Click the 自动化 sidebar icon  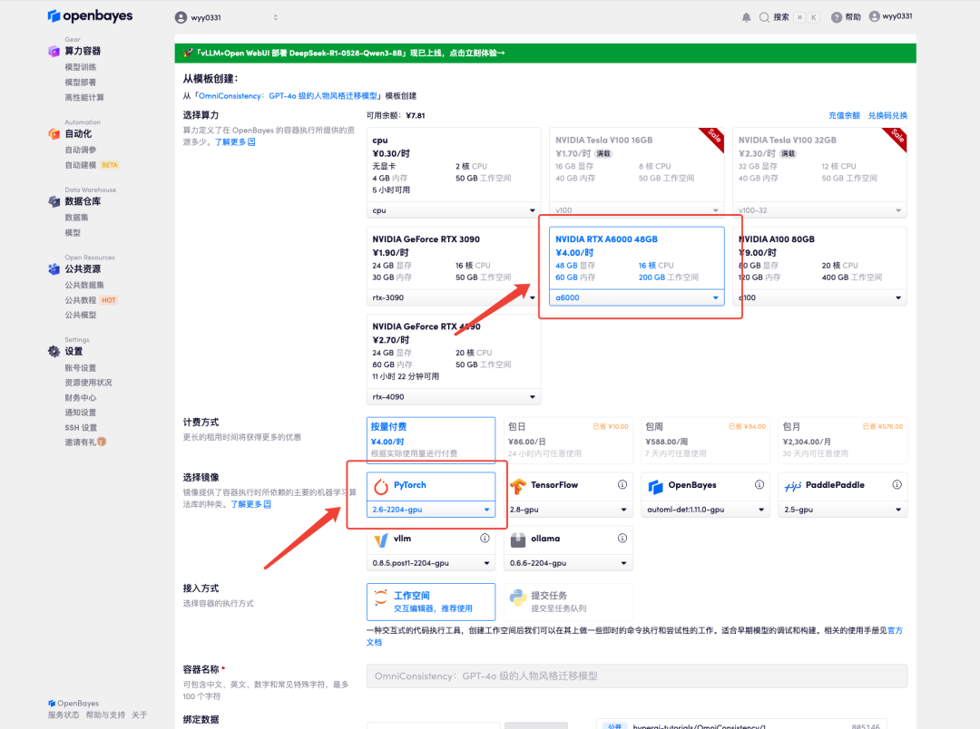tap(54, 133)
